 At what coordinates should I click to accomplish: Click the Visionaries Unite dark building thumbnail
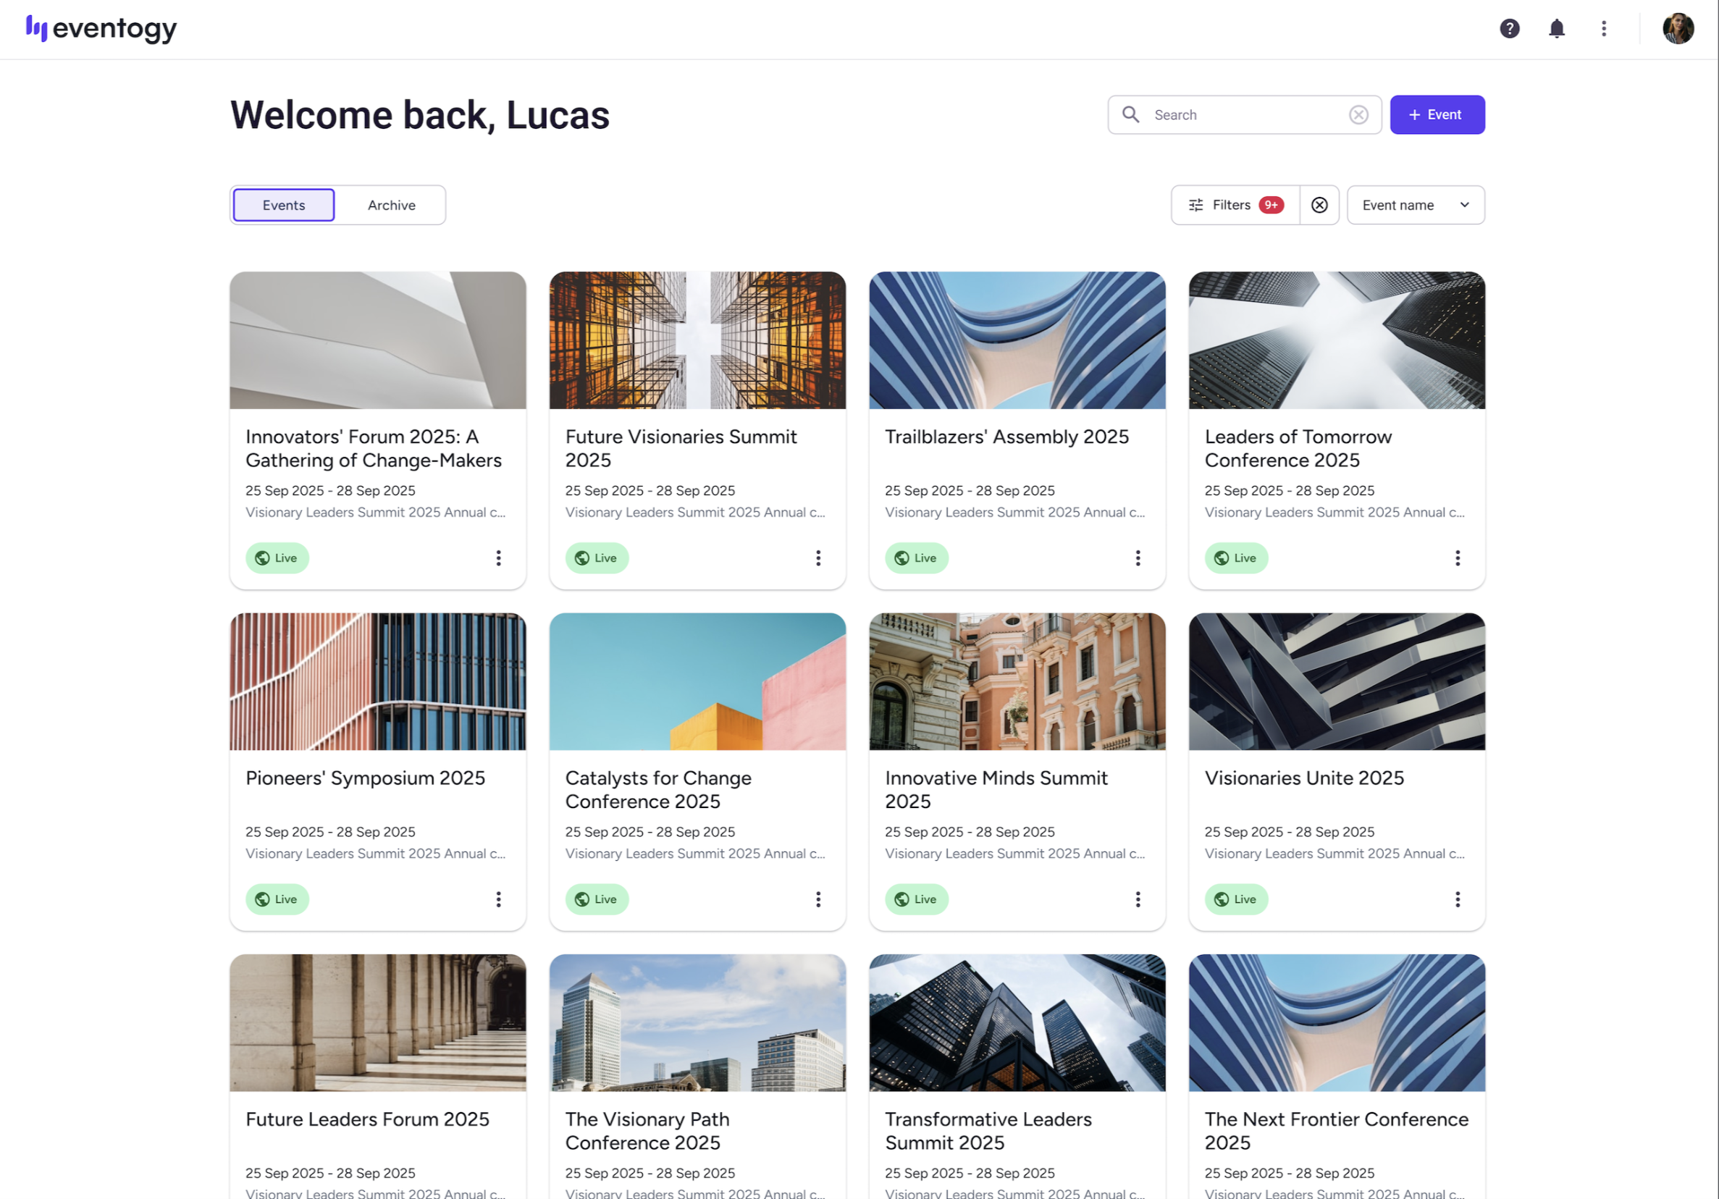pos(1337,681)
